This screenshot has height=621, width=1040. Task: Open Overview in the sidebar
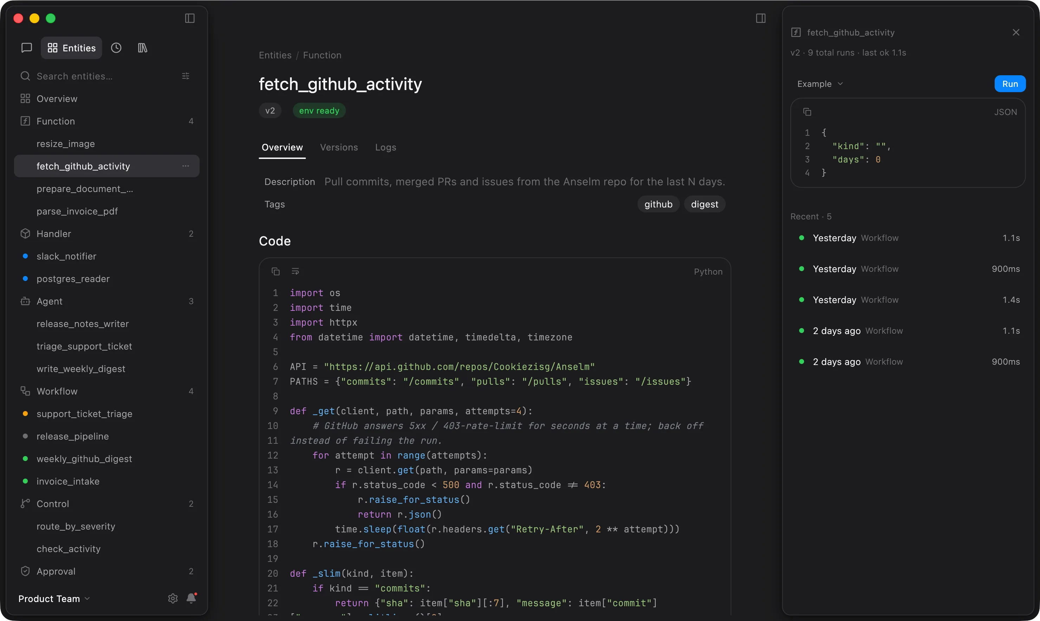click(x=107, y=99)
